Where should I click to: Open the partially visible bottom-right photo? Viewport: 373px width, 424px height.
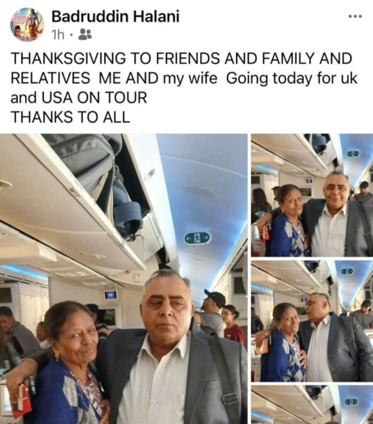(312, 405)
